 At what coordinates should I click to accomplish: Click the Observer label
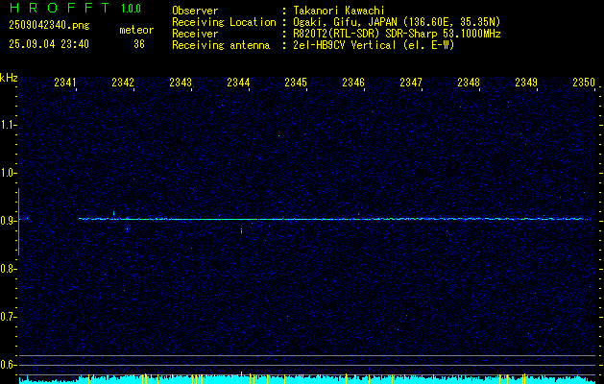click(195, 11)
